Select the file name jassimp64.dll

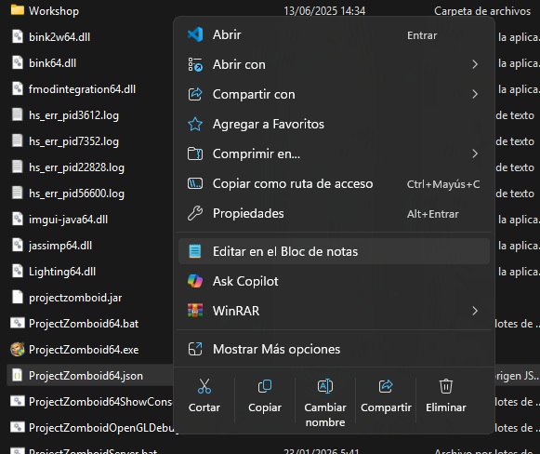60,246
